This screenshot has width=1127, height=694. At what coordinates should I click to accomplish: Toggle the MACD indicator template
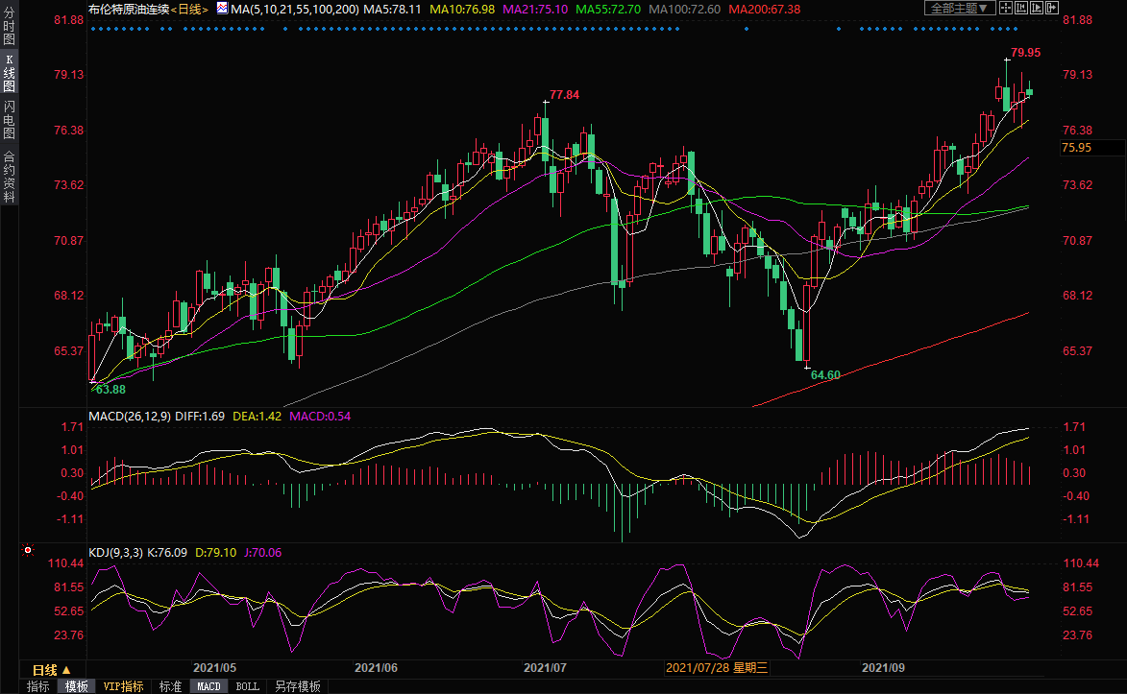(x=209, y=686)
